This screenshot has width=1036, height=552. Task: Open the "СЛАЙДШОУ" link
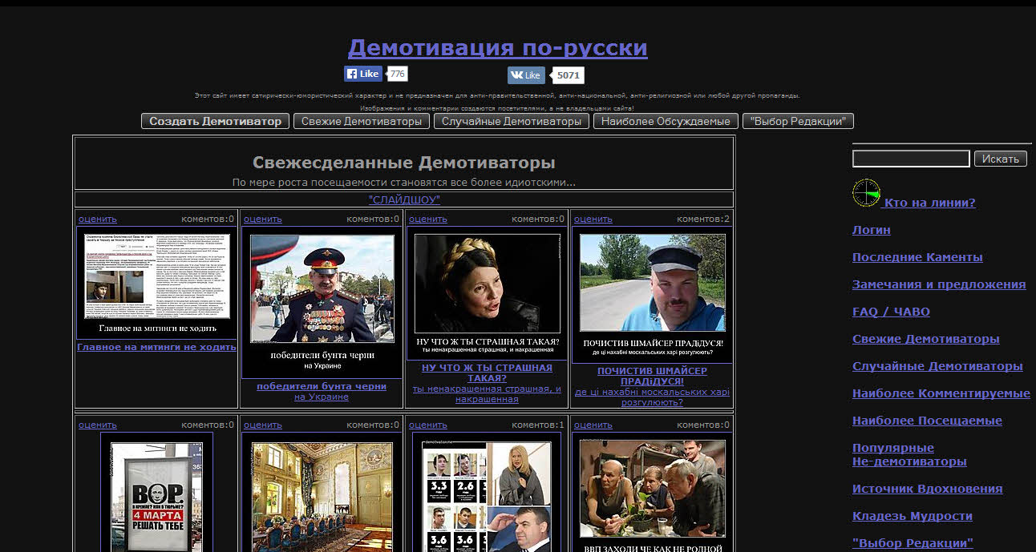pos(404,199)
